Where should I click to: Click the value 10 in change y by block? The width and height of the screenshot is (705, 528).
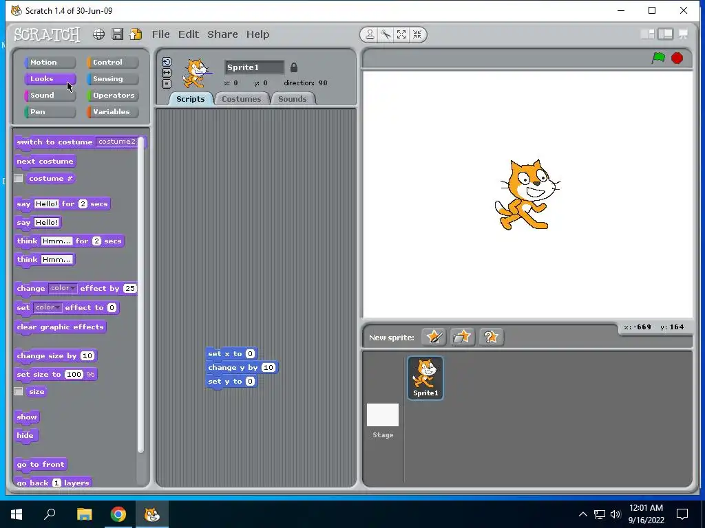[269, 368]
